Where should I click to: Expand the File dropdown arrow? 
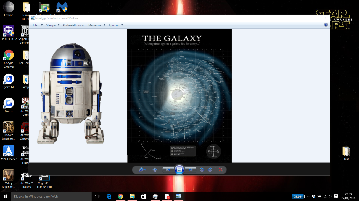click(x=42, y=25)
